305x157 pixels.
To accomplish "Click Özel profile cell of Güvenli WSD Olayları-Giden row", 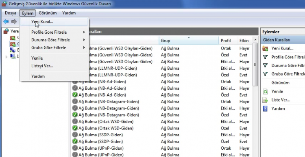I will 225,55.
